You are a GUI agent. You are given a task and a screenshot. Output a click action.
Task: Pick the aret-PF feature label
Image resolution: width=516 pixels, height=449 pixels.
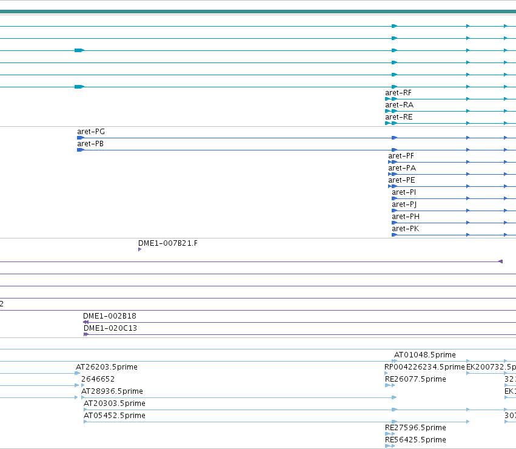click(x=401, y=156)
